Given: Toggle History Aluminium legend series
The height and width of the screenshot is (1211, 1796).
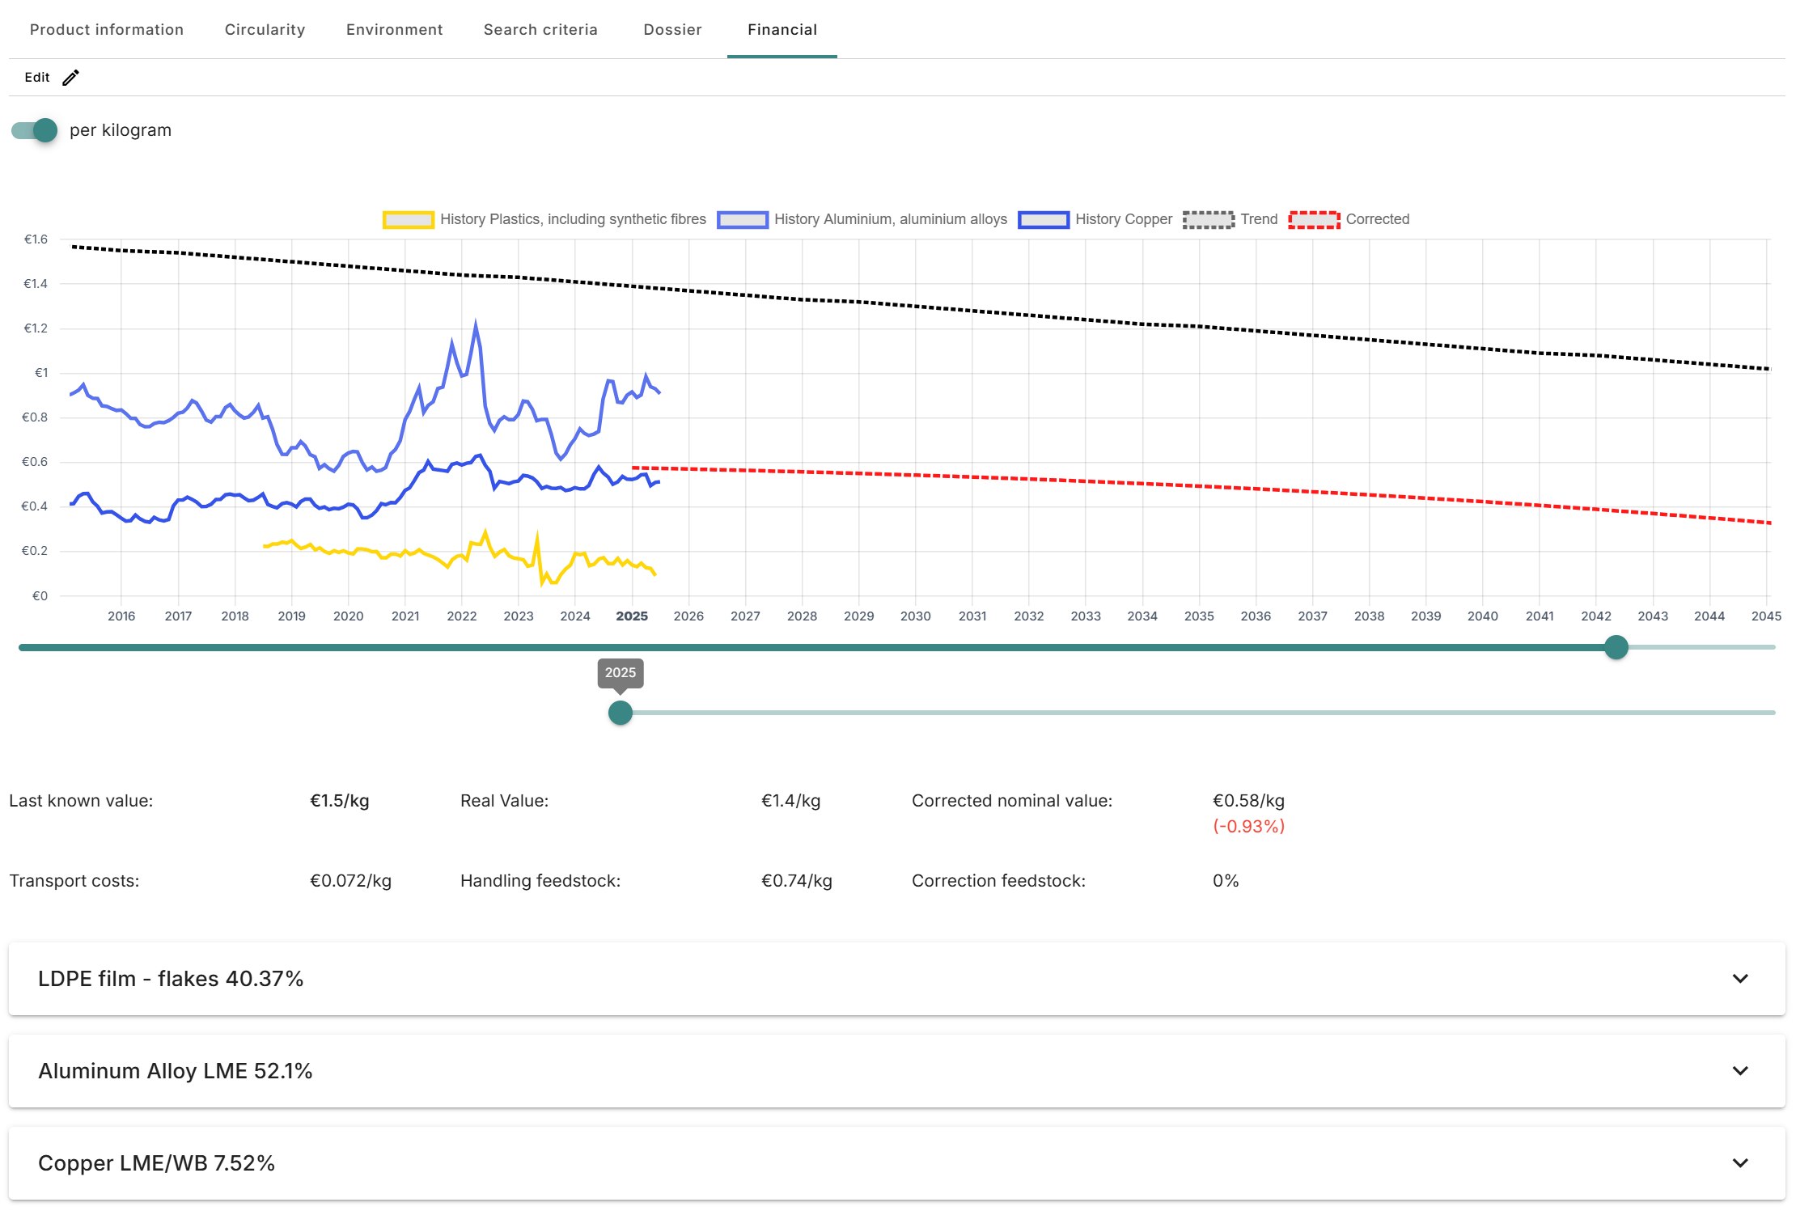Looking at the screenshot, I should [x=862, y=219].
